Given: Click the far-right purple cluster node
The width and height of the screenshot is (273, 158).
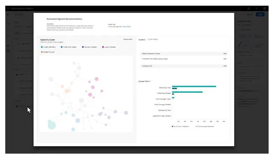Looking at the screenshot, I should click(x=126, y=113).
